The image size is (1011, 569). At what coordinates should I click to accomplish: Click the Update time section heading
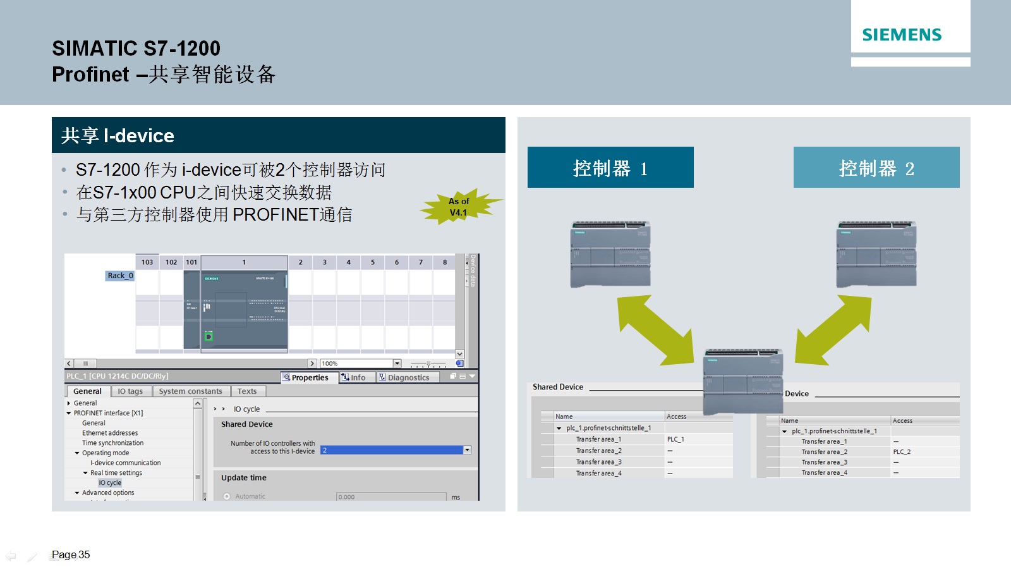244,478
